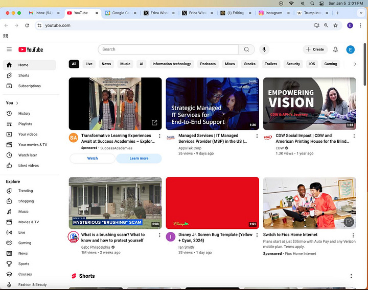
Task: Open options for Success Academies ad
Action: [x=159, y=136]
